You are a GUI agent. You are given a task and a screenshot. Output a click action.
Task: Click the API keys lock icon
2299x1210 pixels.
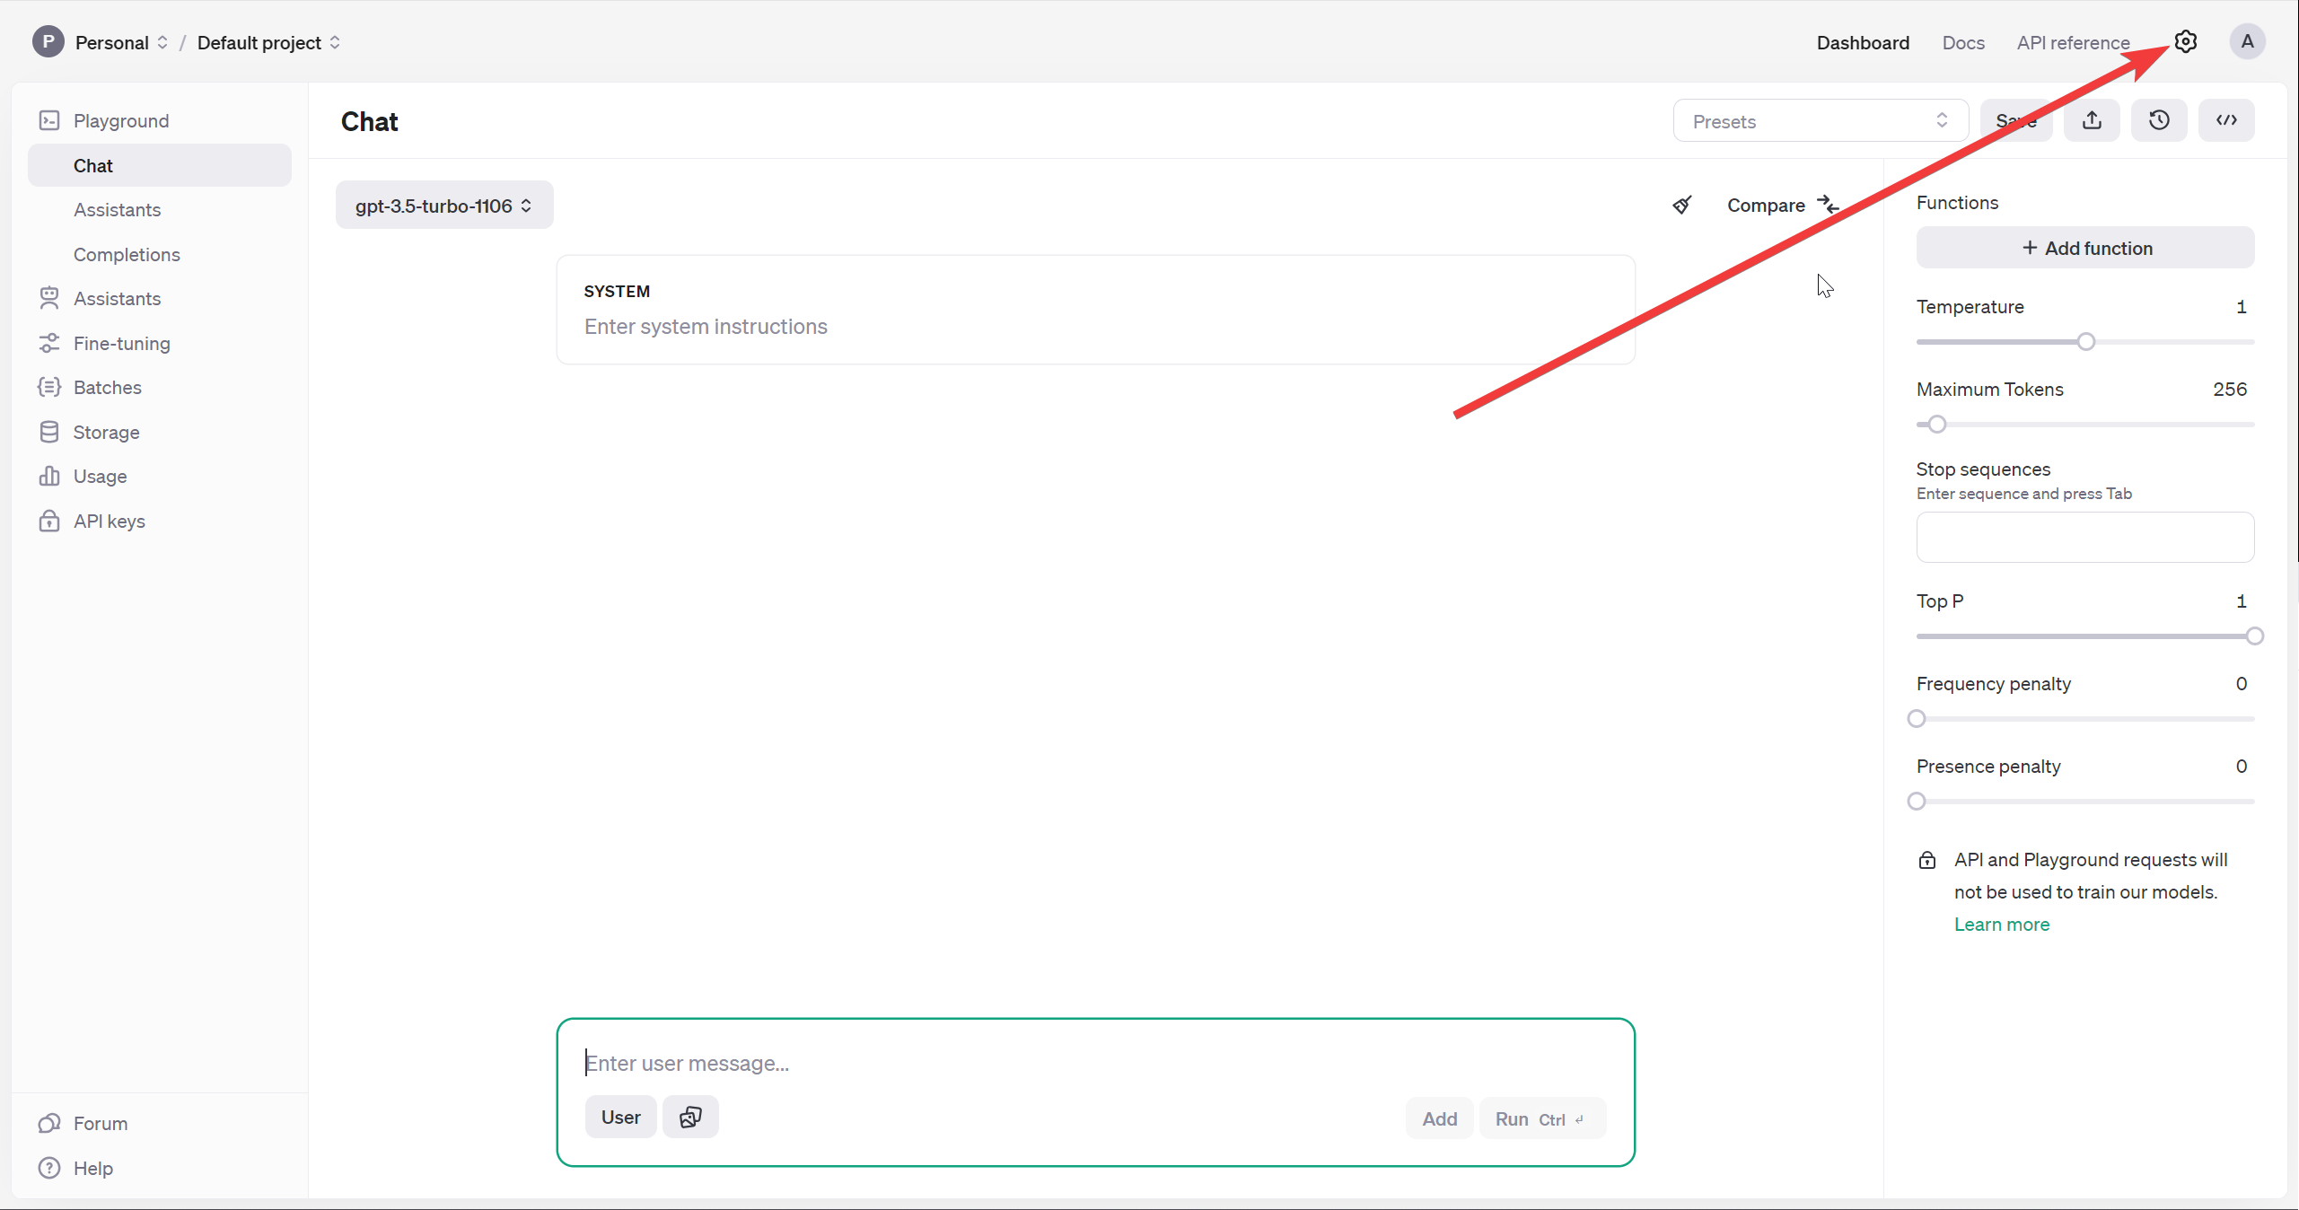pos(49,521)
